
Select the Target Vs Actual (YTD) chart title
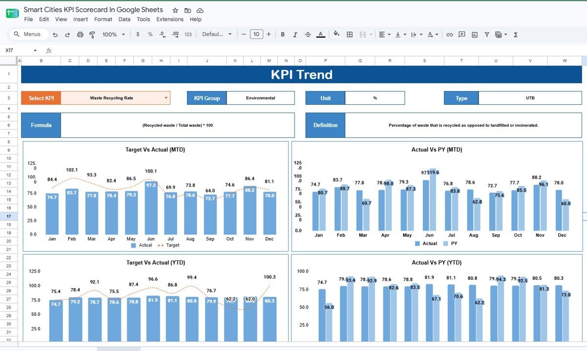[155, 263]
